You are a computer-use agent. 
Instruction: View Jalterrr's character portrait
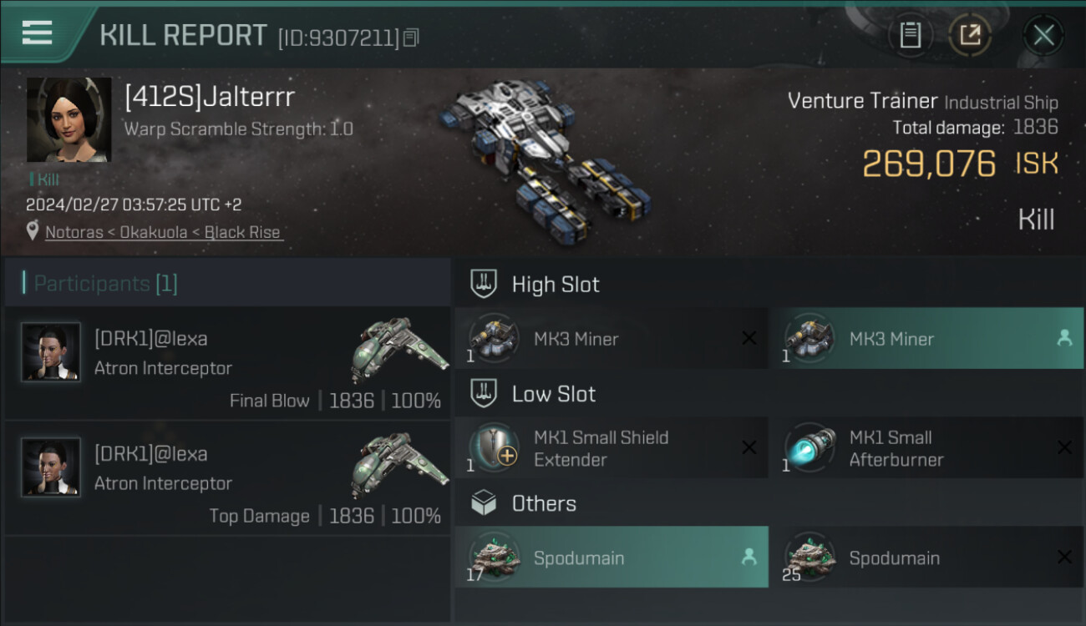69,119
